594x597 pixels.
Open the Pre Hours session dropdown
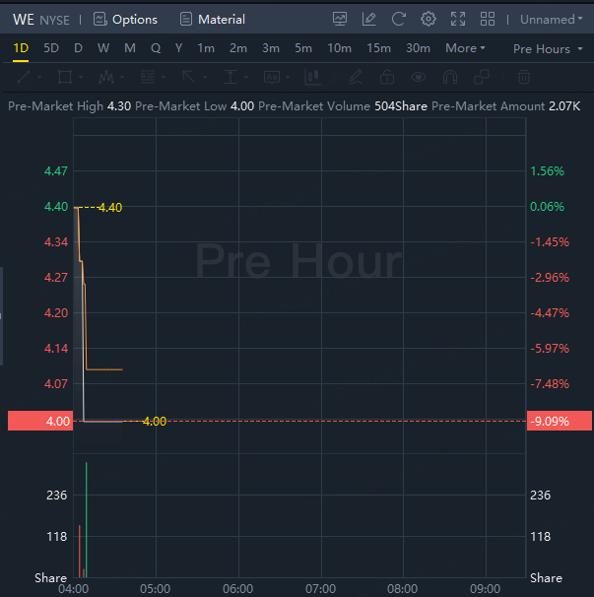pyautogui.click(x=546, y=48)
